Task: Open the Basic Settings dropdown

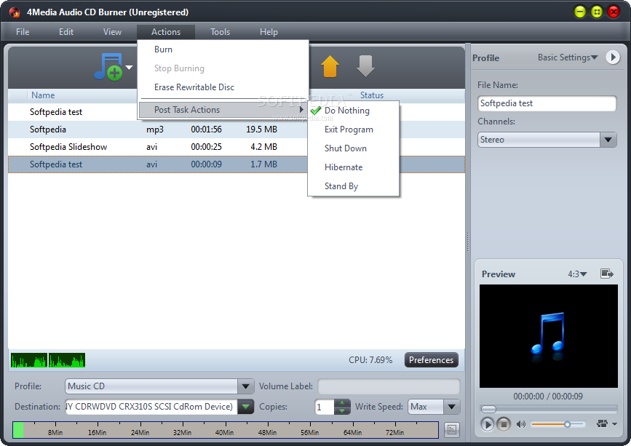Action: 568,57
